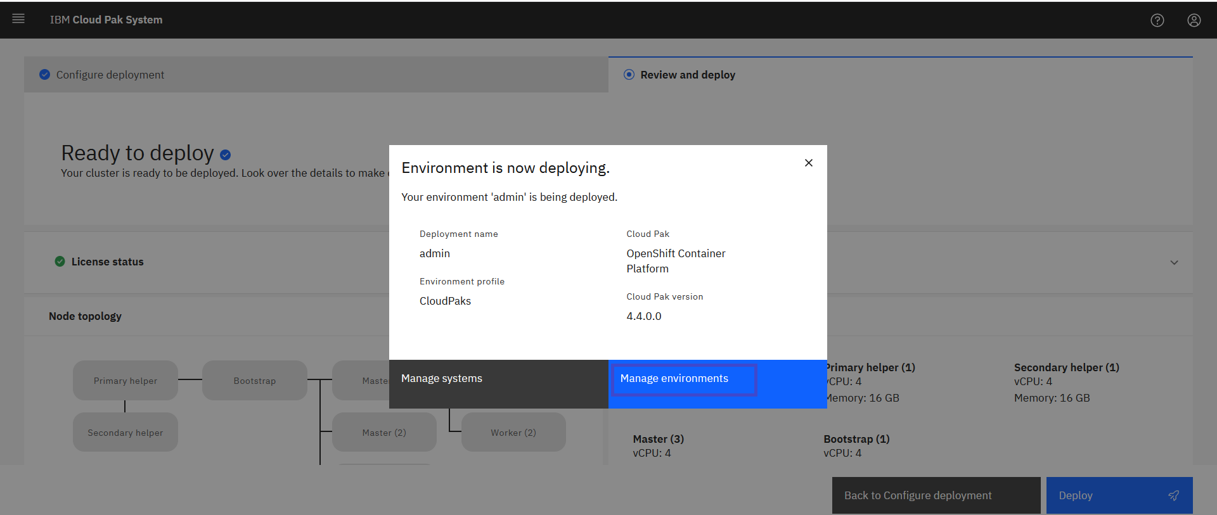1217x515 pixels.
Task: Click the IBM Cloud Pak System title
Action: 106,20
